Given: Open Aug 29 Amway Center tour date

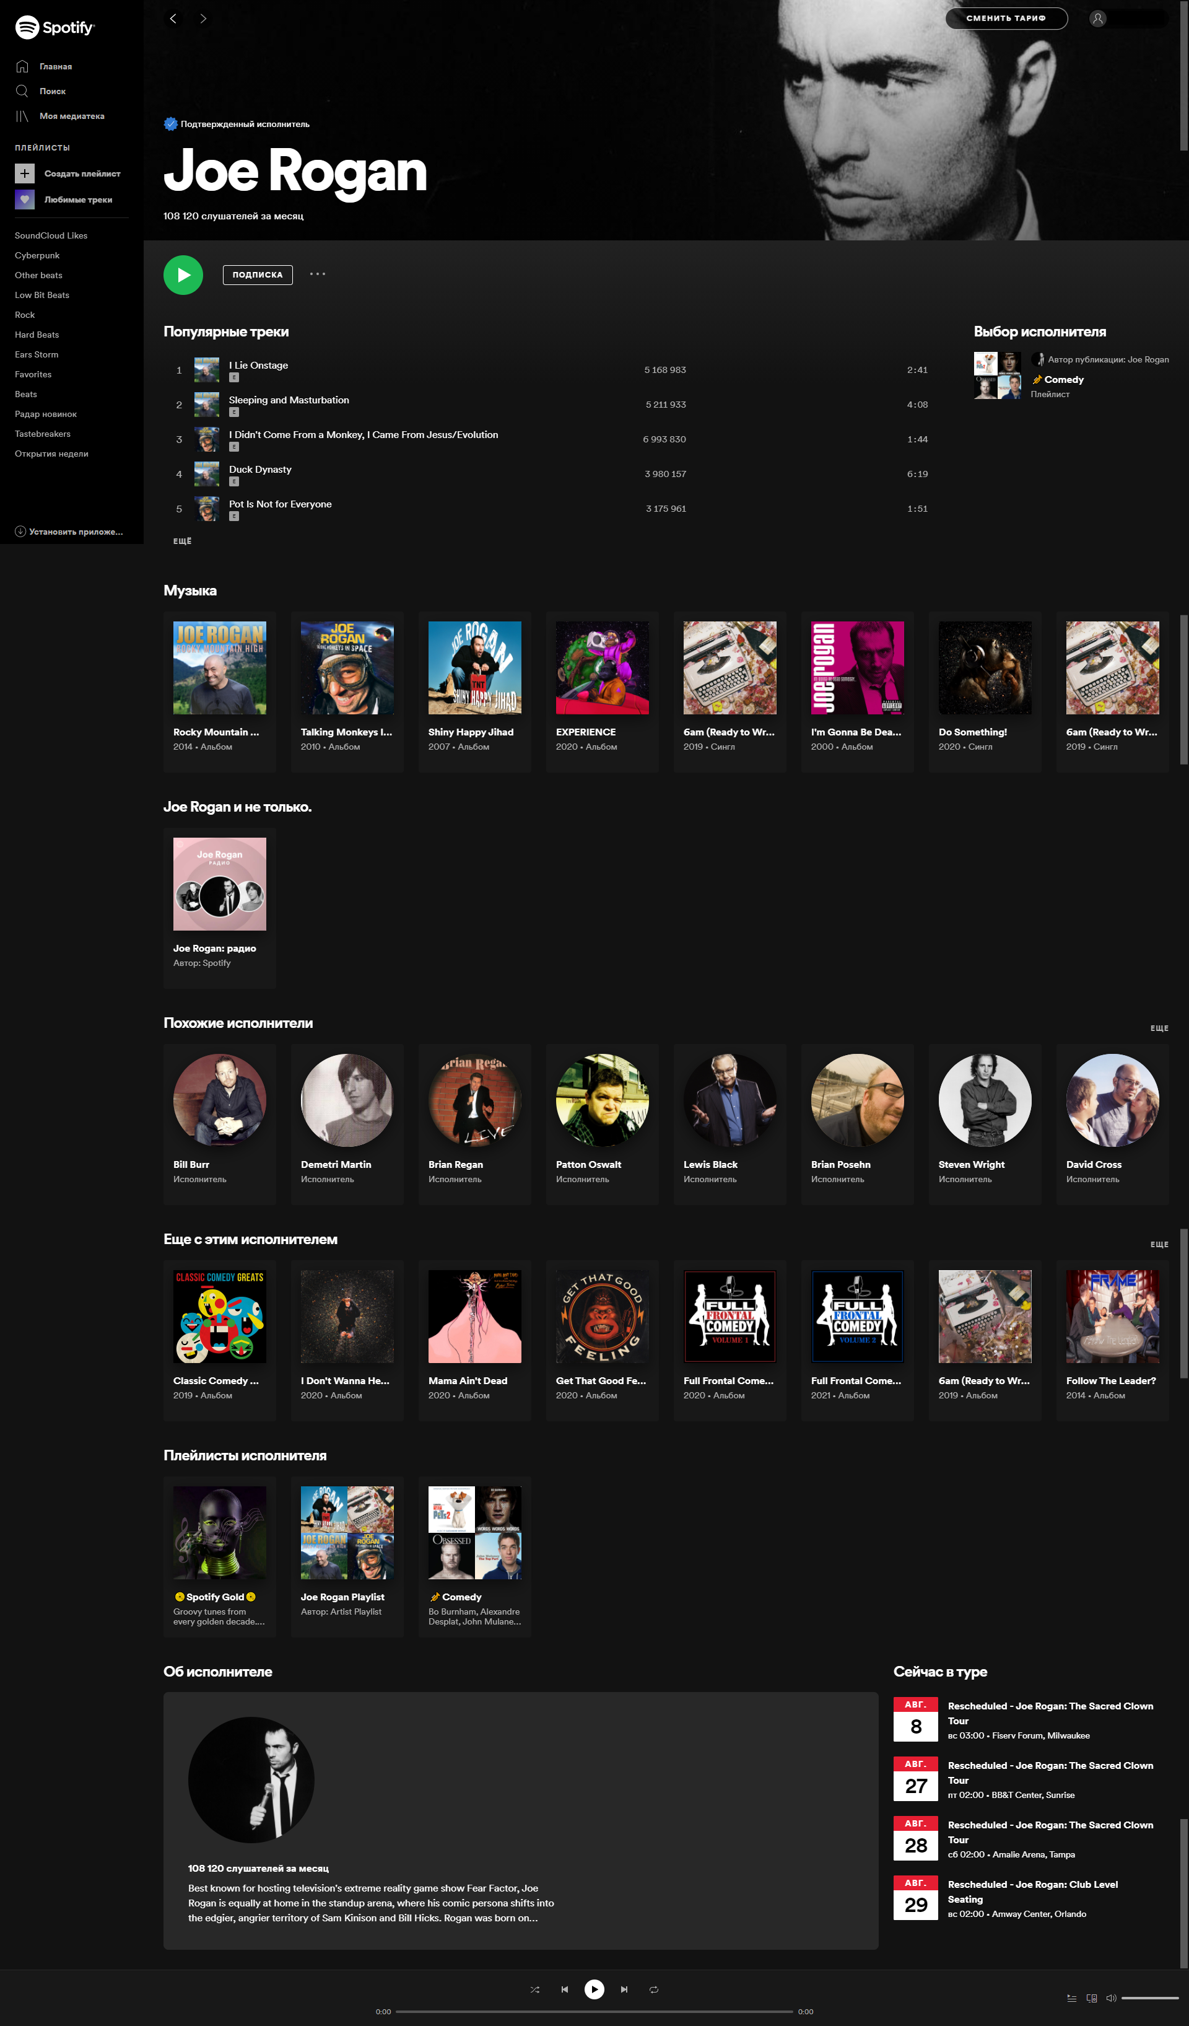Looking at the screenshot, I should (1030, 1898).
